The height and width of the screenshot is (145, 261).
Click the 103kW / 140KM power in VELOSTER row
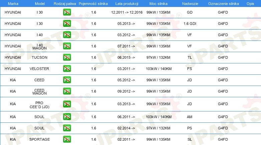(159, 69)
